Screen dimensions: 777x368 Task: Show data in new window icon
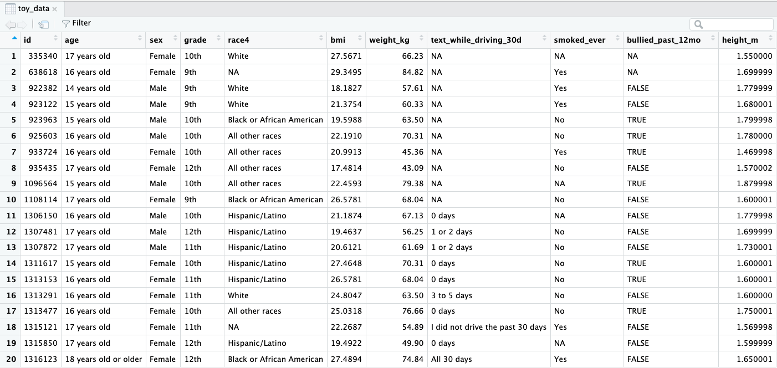(x=44, y=24)
